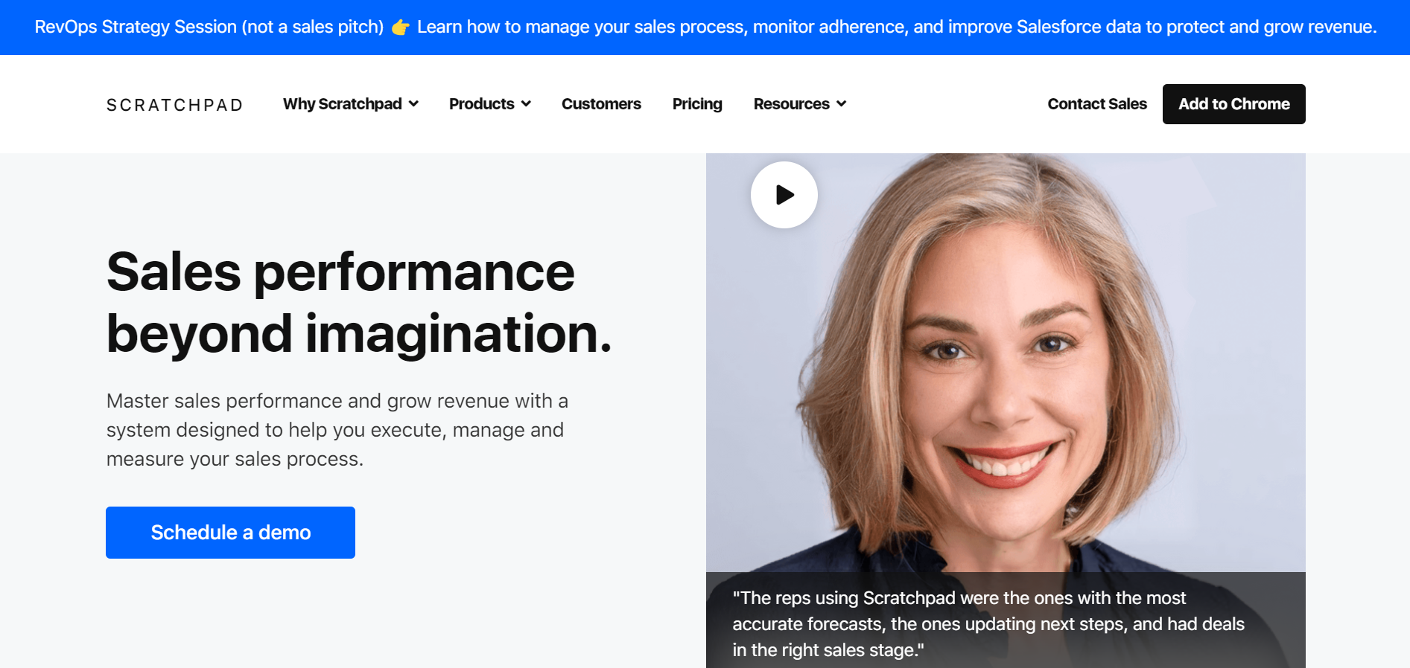Go to the Pricing page
Screen dimensions: 1410x668
coord(697,104)
